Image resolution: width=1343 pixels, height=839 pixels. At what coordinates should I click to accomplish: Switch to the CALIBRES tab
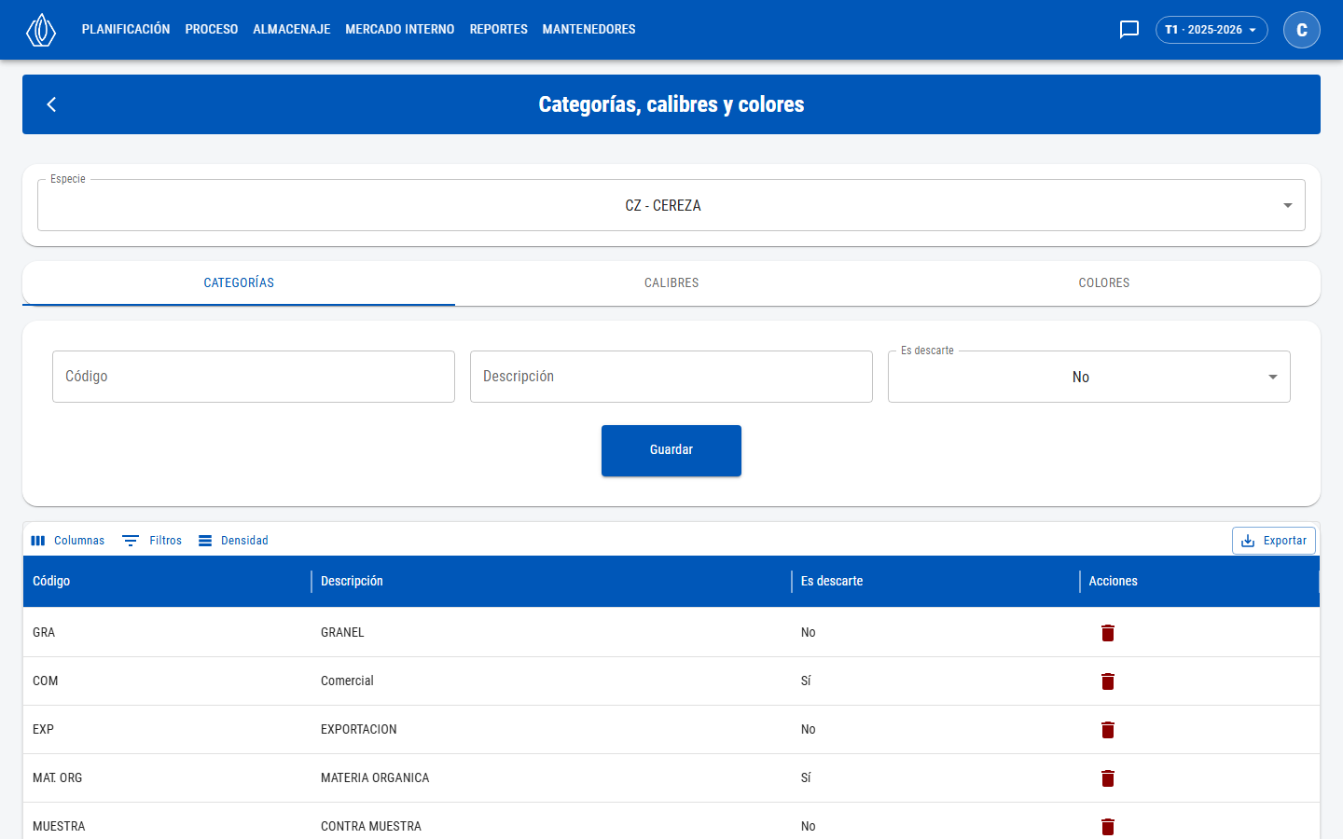(671, 282)
